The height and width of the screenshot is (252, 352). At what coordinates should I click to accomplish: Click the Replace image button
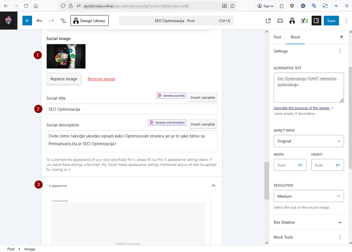(64, 79)
